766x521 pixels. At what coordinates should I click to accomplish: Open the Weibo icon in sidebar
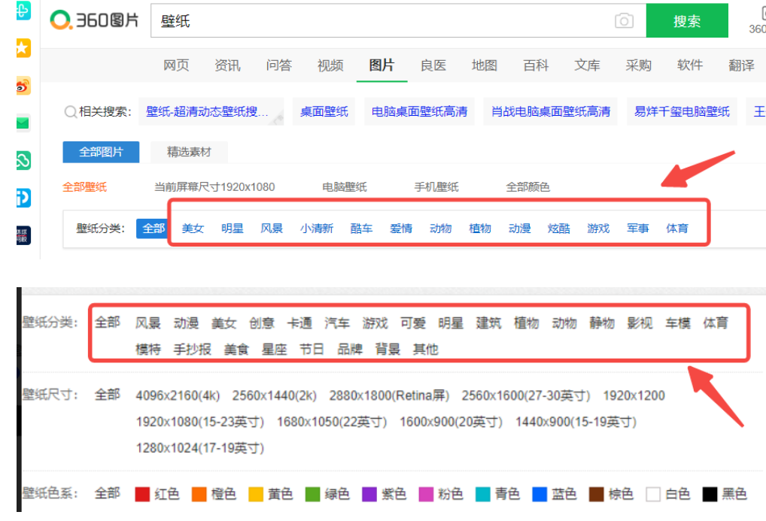23,86
